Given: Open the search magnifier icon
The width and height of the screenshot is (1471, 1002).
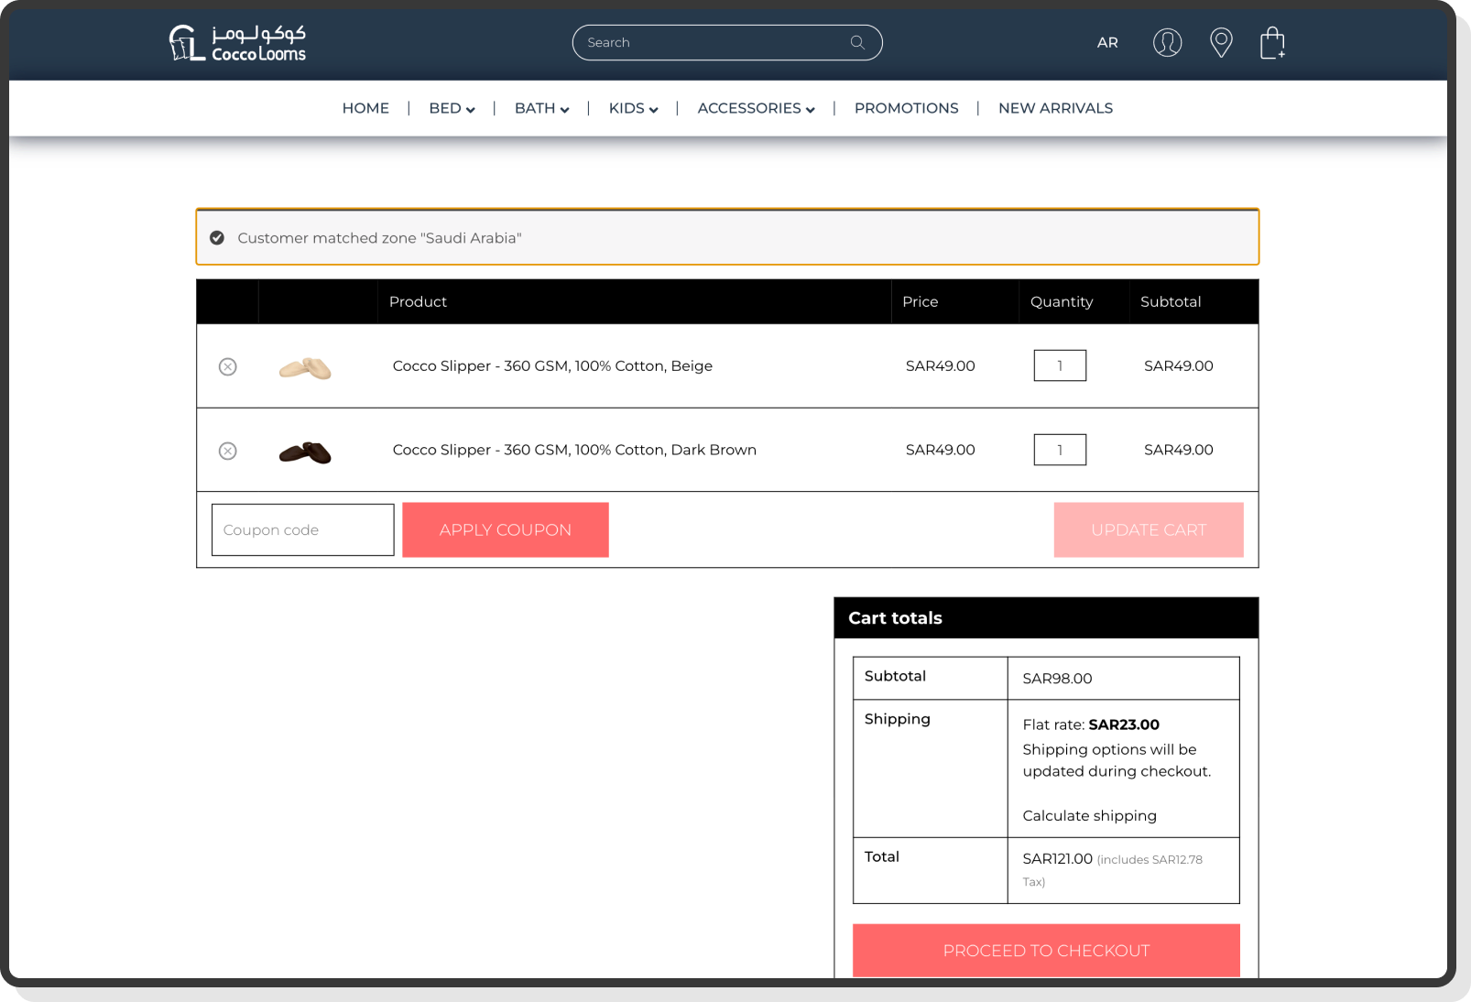Looking at the screenshot, I should point(857,42).
